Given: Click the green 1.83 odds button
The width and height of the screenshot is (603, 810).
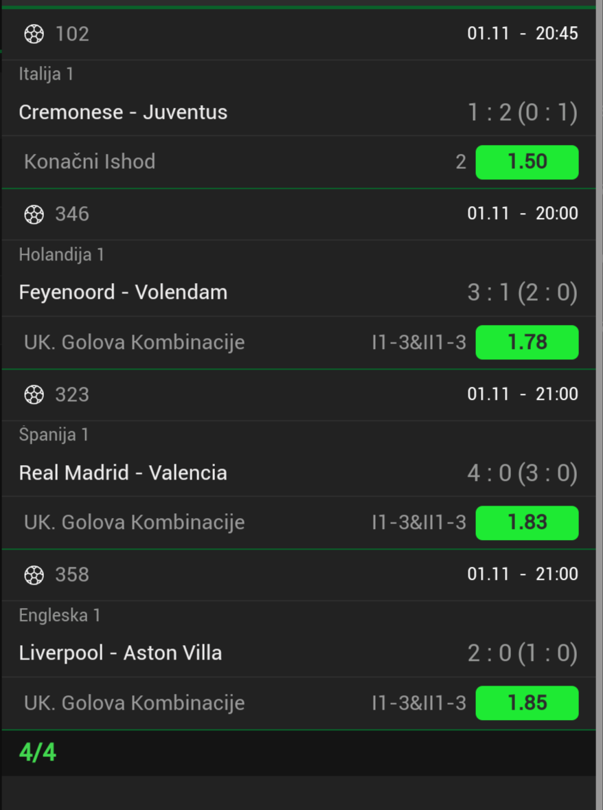Looking at the screenshot, I should pos(527,523).
